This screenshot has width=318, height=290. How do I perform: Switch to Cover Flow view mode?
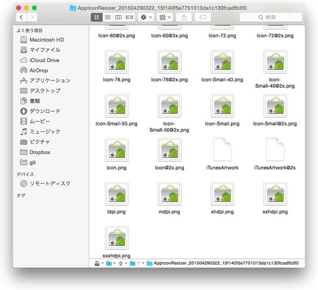[x=129, y=17]
